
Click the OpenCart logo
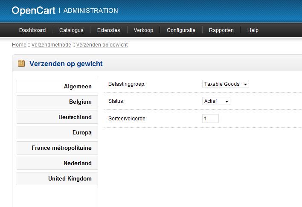pyautogui.click(x=34, y=10)
